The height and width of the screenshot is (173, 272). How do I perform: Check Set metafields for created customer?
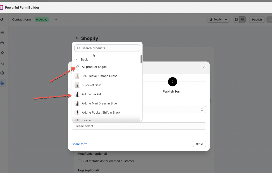[x=79, y=161]
